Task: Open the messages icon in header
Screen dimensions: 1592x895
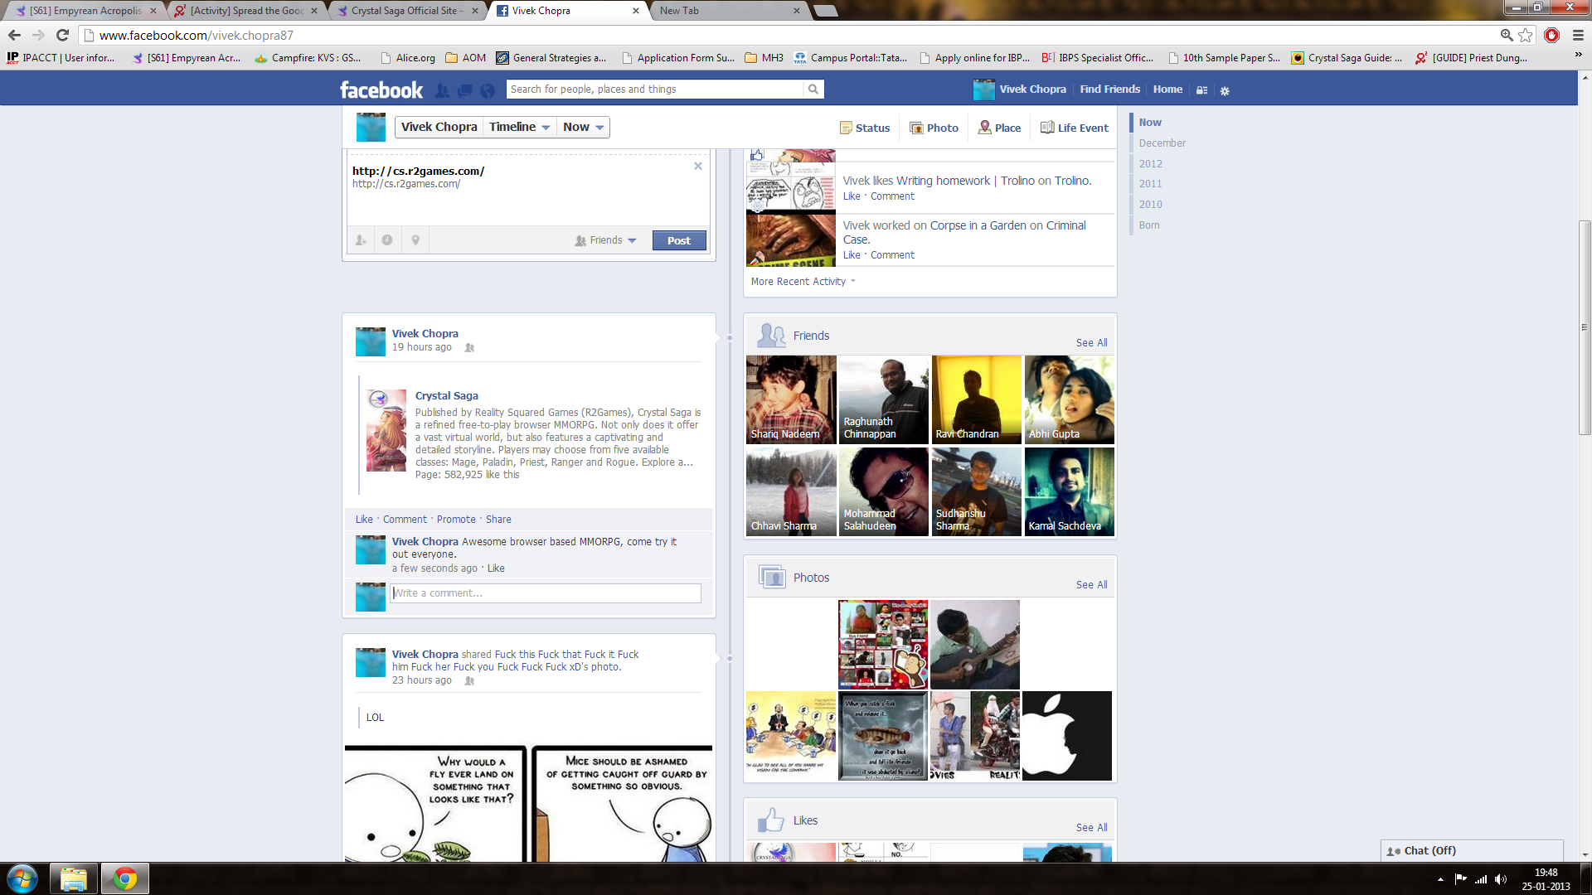Action: (465, 90)
